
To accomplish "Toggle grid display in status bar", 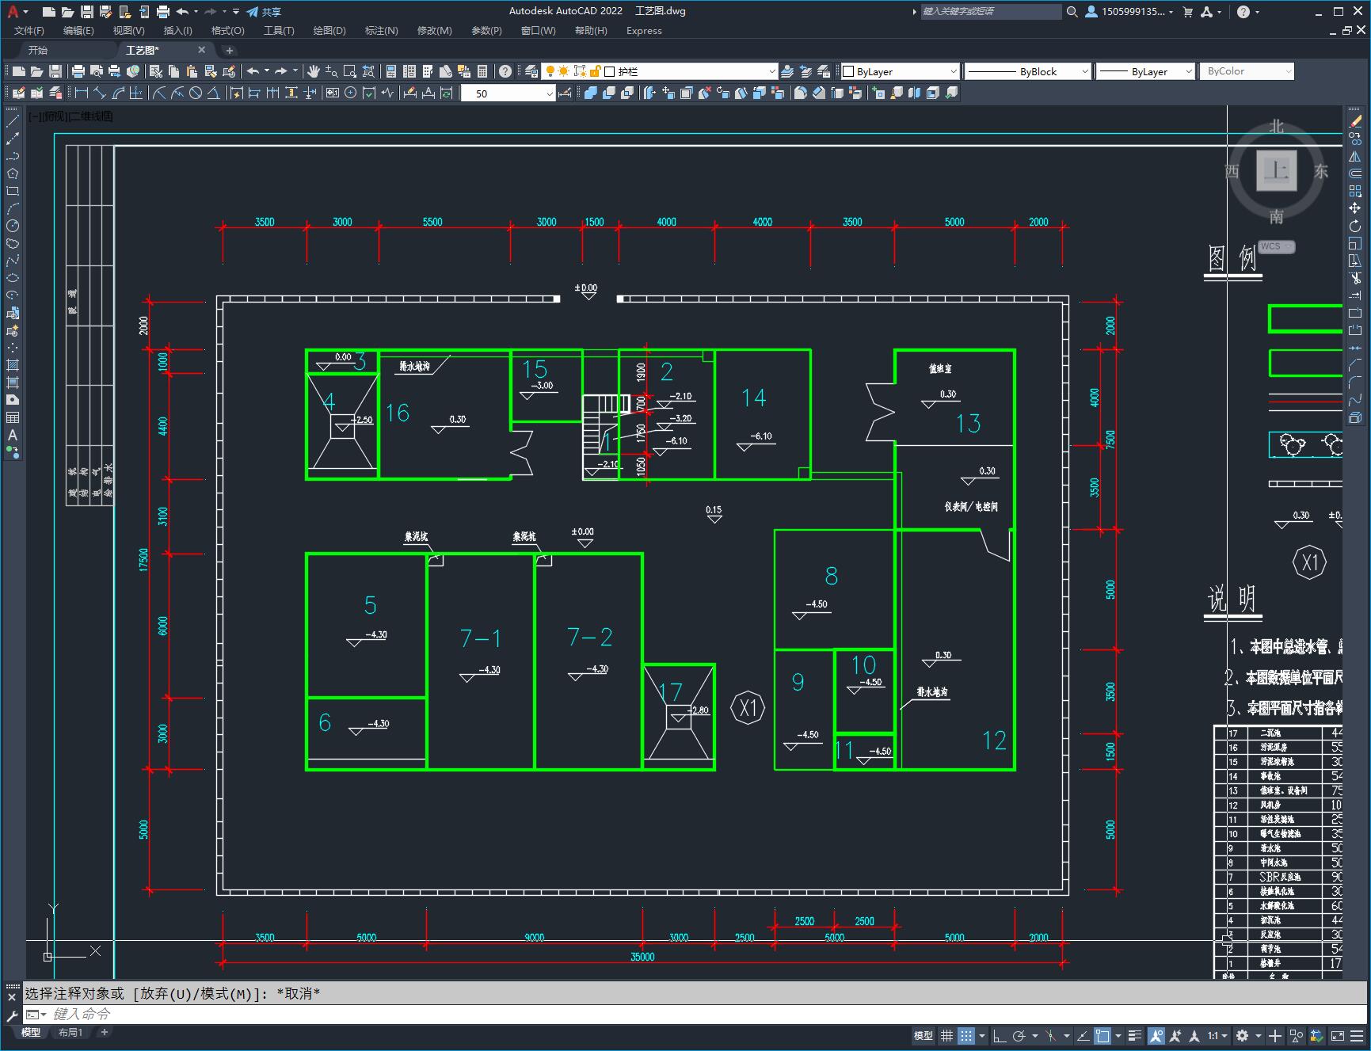I will (x=946, y=1035).
